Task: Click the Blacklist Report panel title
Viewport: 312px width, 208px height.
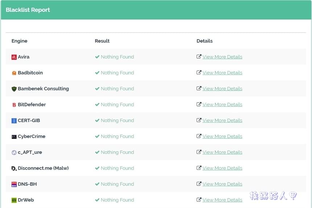Action: coord(28,10)
